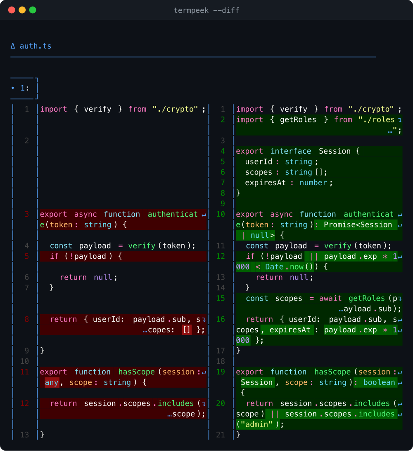The image size is (413, 451).
Task: Click 'getRoles' in the added import line
Action: click(298, 119)
